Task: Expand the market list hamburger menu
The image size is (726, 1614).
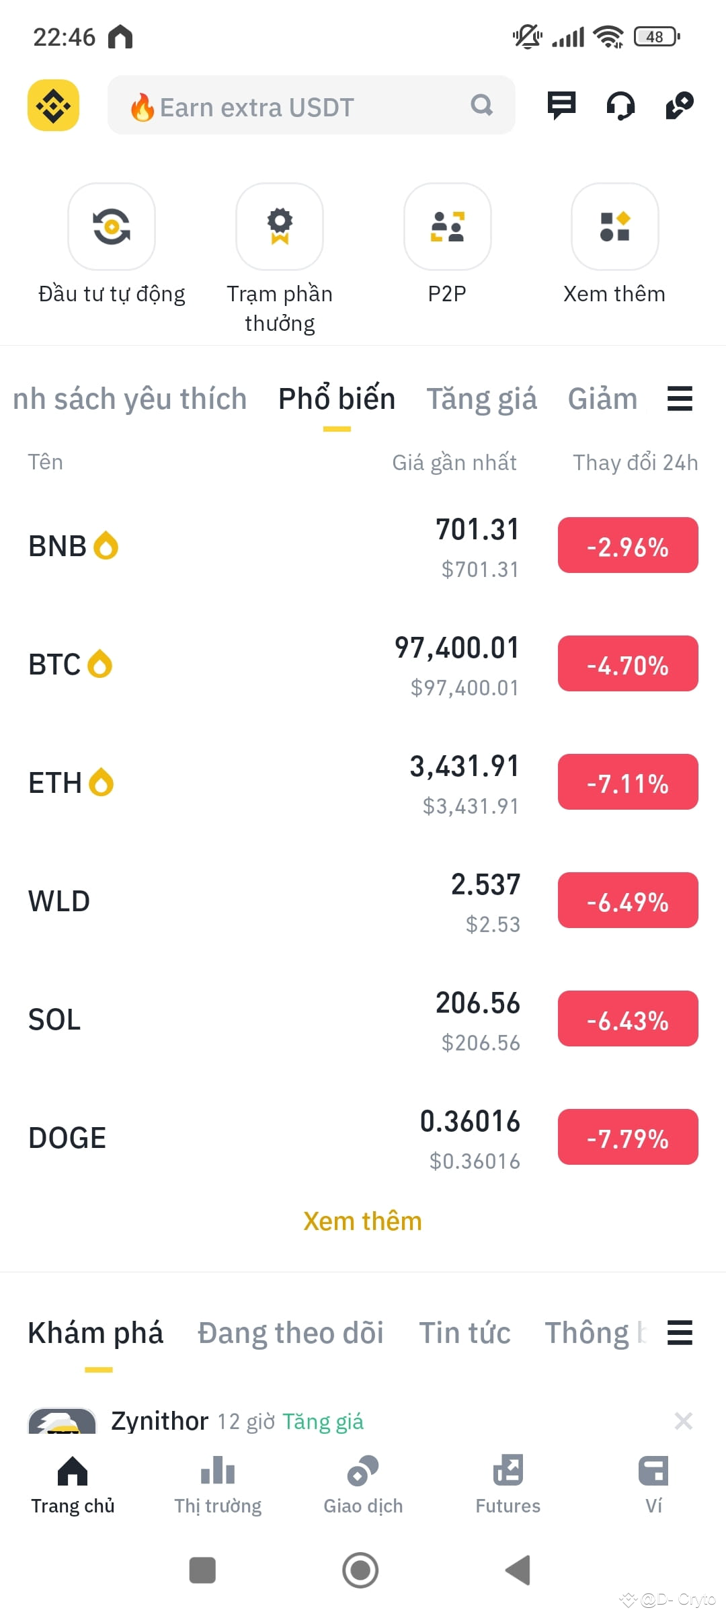Action: tap(680, 399)
